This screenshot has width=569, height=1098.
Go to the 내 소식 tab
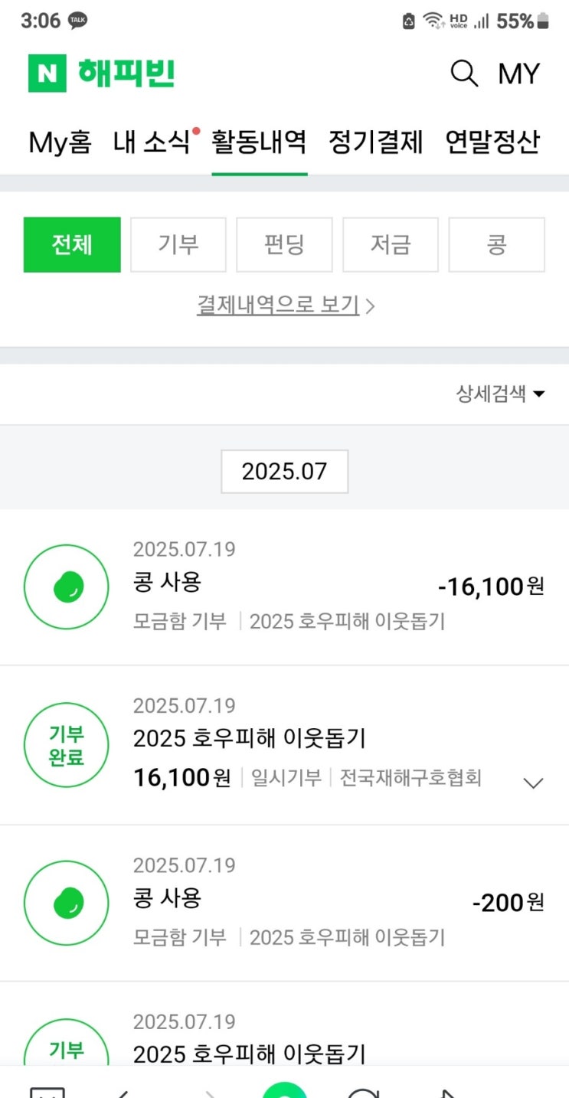[x=151, y=142]
